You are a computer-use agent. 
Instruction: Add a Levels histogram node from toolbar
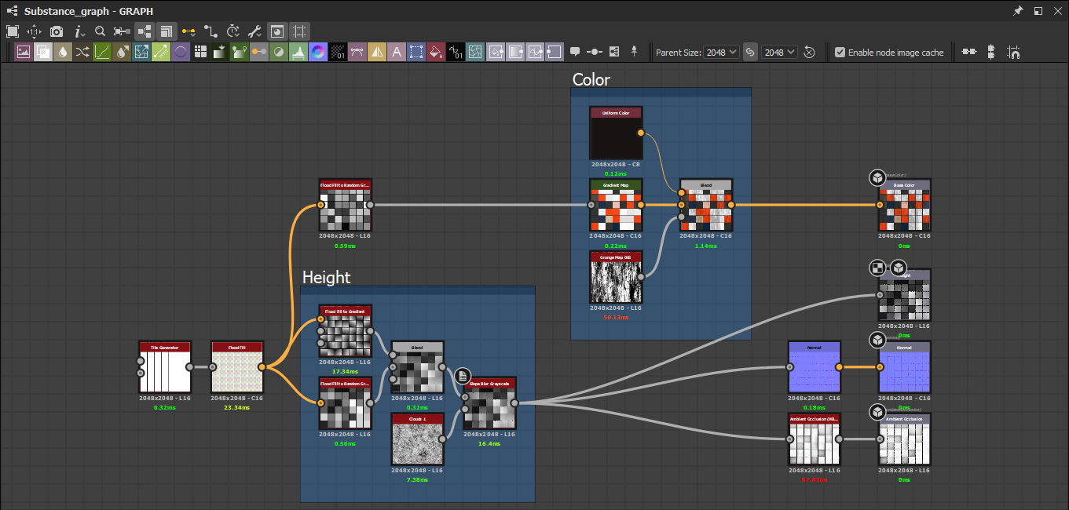(298, 53)
